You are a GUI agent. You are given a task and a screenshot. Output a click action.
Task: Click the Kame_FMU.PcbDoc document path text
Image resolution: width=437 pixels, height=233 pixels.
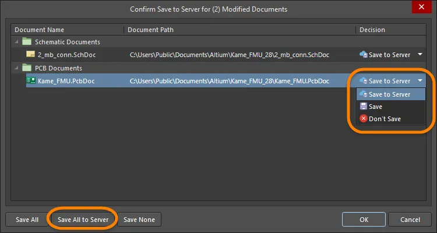(x=230, y=81)
